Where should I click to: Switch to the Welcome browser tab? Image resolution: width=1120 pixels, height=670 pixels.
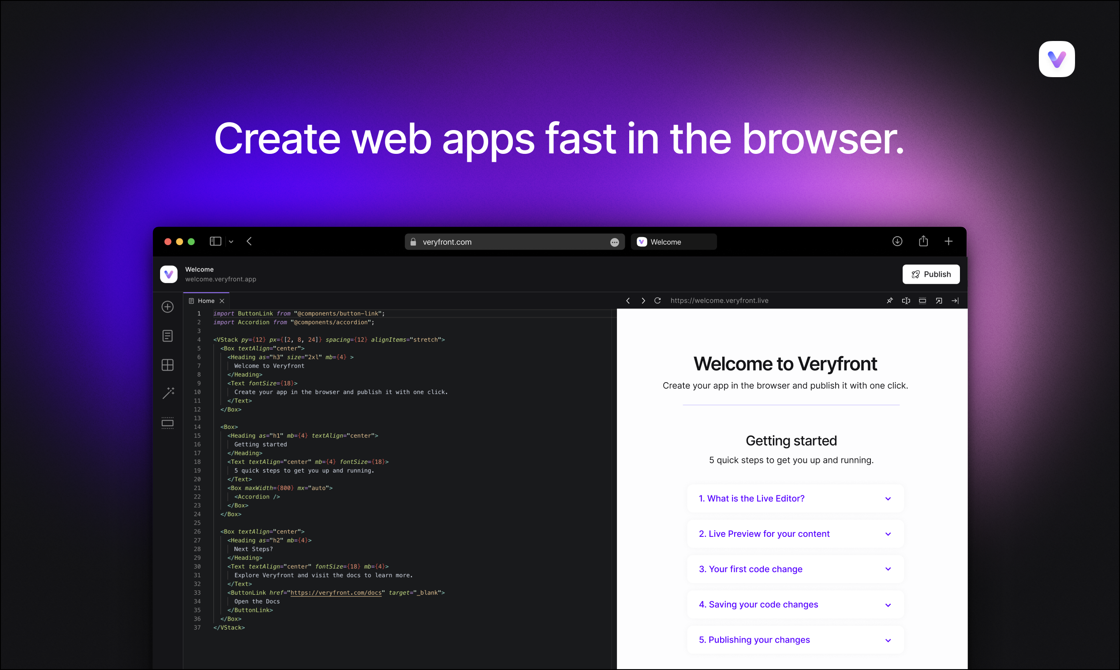(673, 242)
